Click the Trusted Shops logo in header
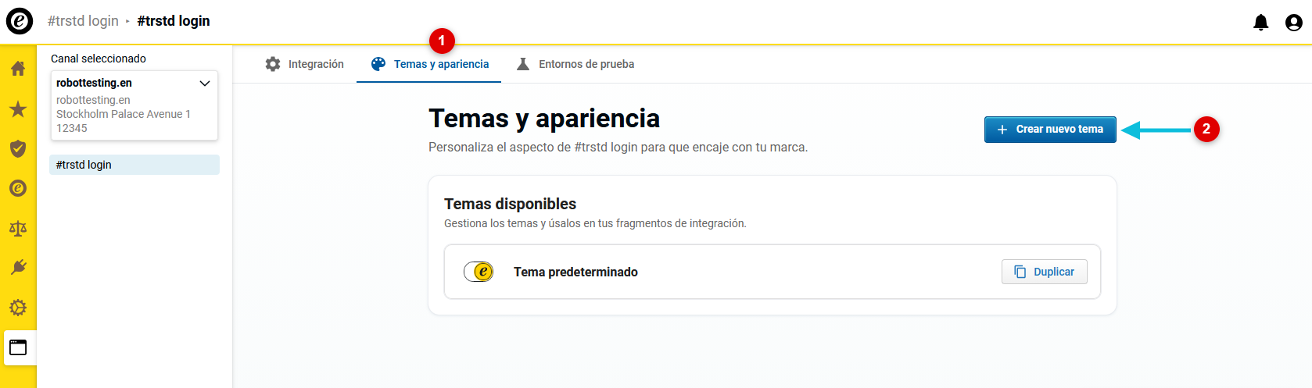 click(x=20, y=21)
